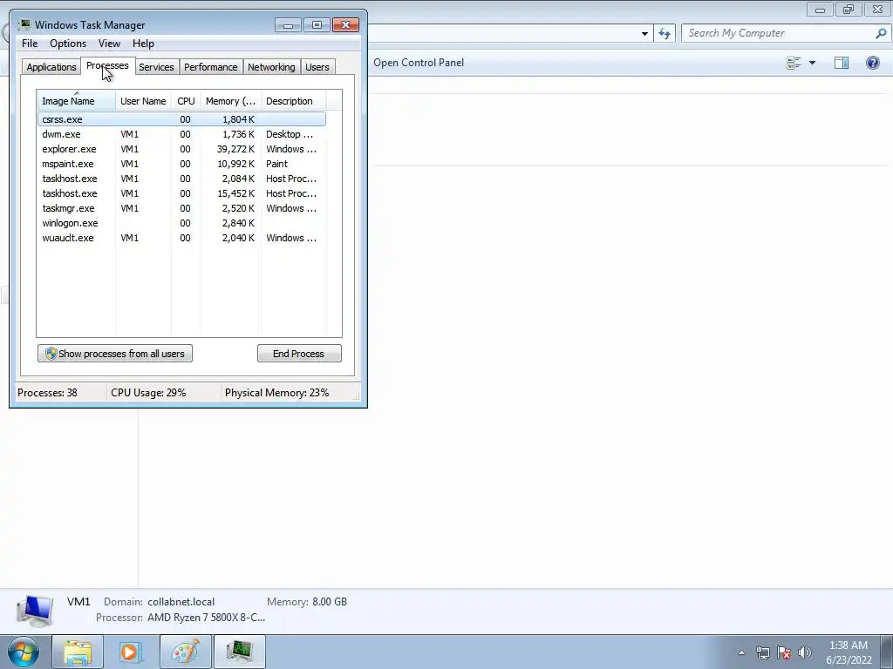Viewport: 893px width, 669px height.
Task: Select the mspaint.exe process
Action: (181, 164)
